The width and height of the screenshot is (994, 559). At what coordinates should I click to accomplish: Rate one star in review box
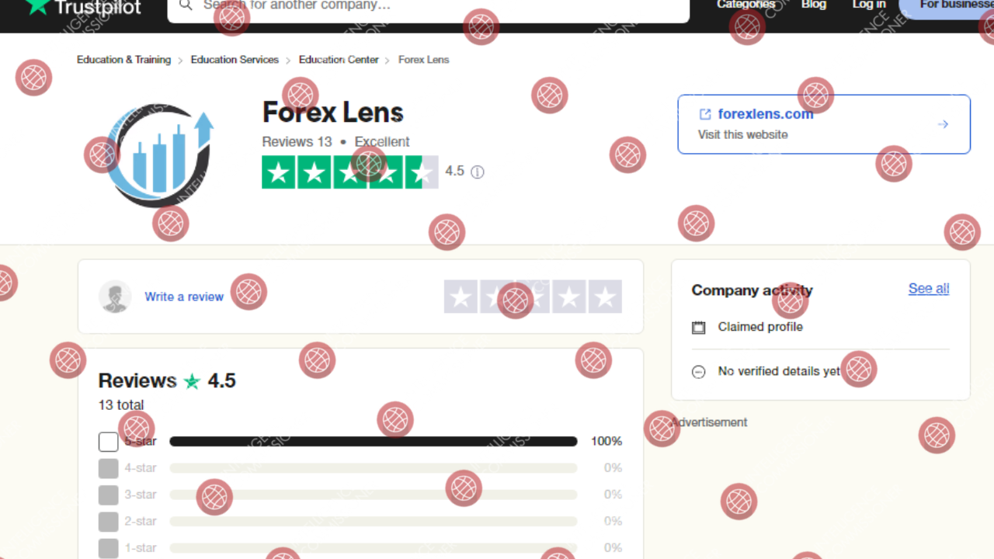tap(461, 297)
